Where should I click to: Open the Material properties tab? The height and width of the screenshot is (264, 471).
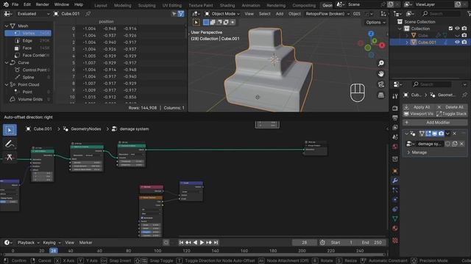pos(395,228)
